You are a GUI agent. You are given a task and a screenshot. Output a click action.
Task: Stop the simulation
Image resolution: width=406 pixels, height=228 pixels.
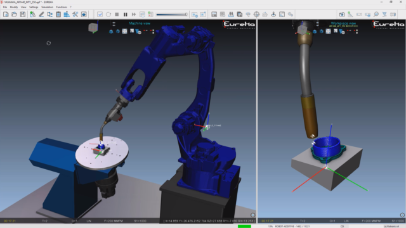pyautogui.click(x=117, y=15)
